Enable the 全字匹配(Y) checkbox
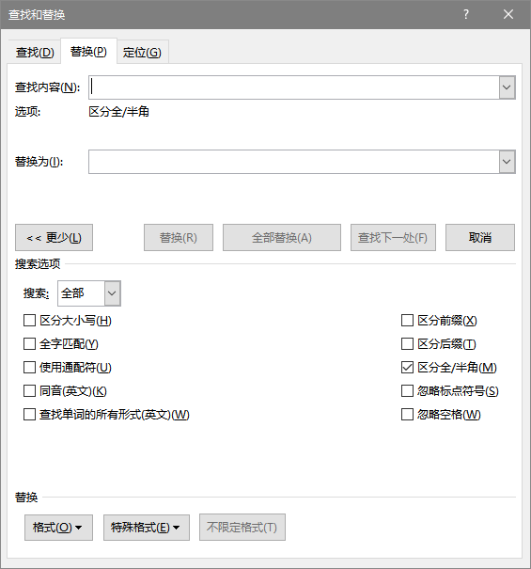Viewport: 531px width, 569px height. pyautogui.click(x=29, y=343)
